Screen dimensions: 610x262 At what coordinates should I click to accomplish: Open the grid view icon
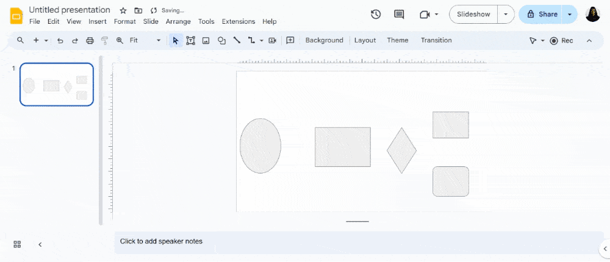coord(17,244)
